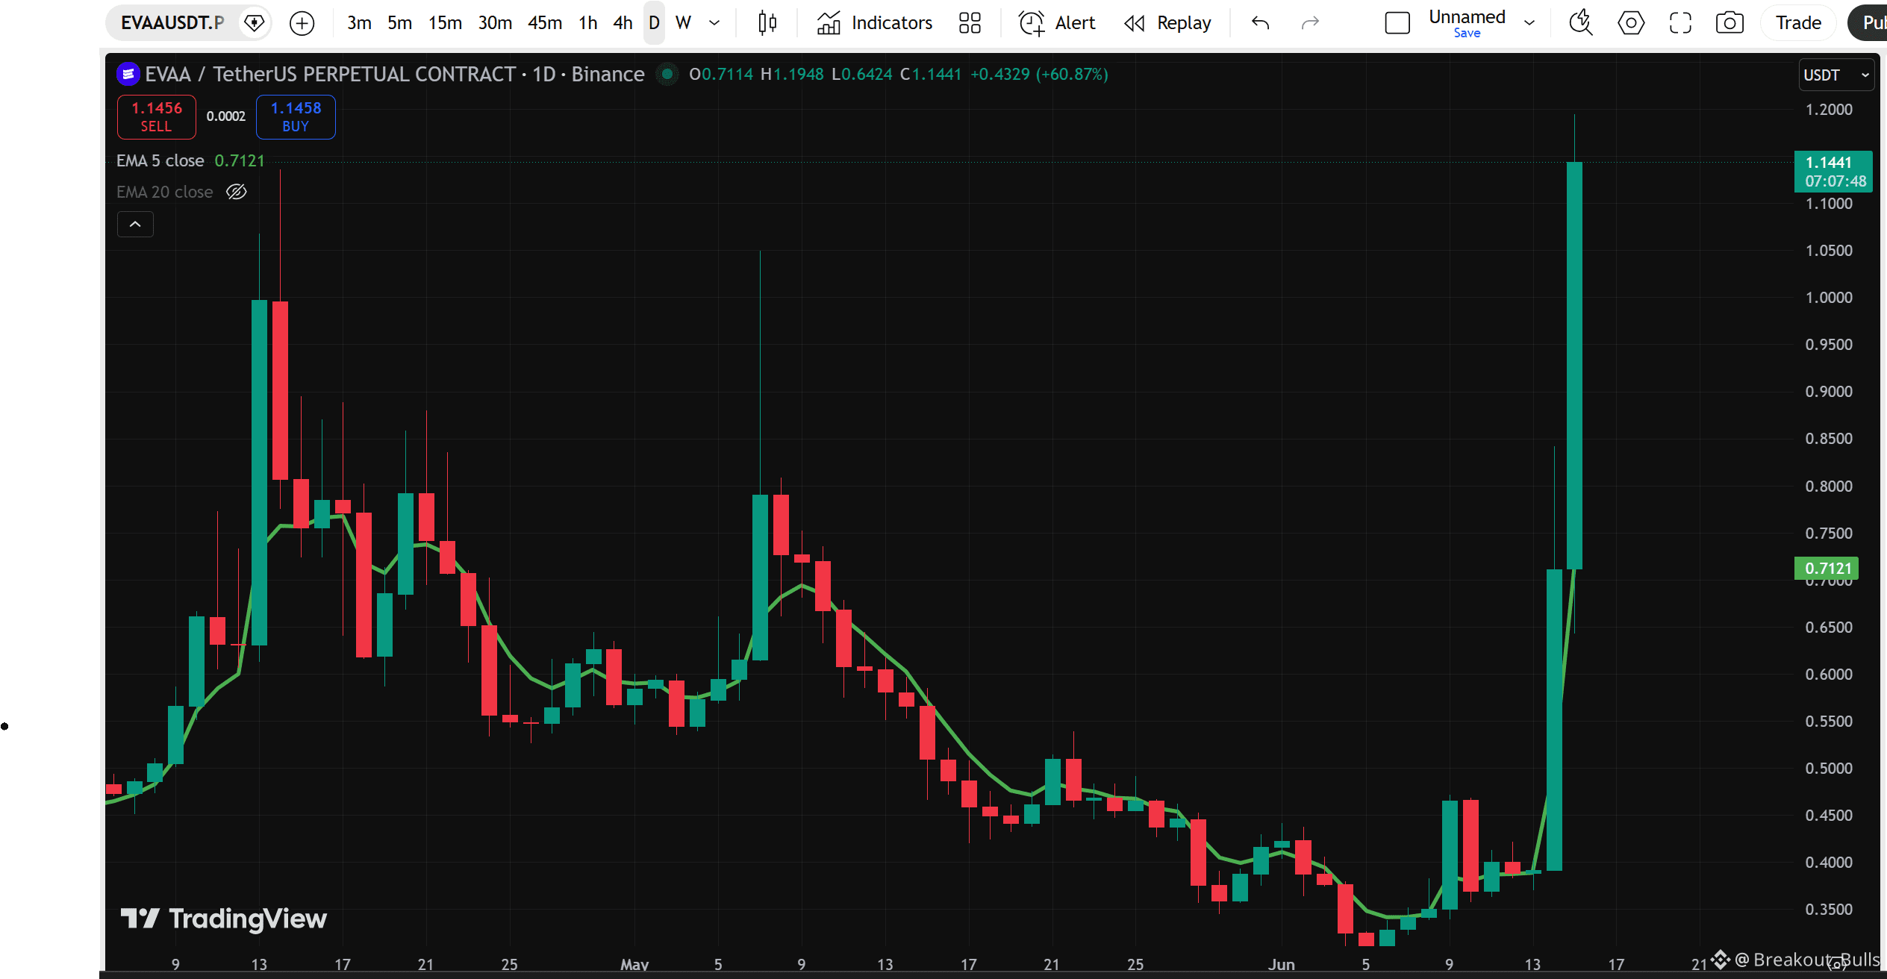Image resolution: width=1887 pixels, height=979 pixels.
Task: Open chart settings hexagon icon
Action: click(x=1631, y=23)
